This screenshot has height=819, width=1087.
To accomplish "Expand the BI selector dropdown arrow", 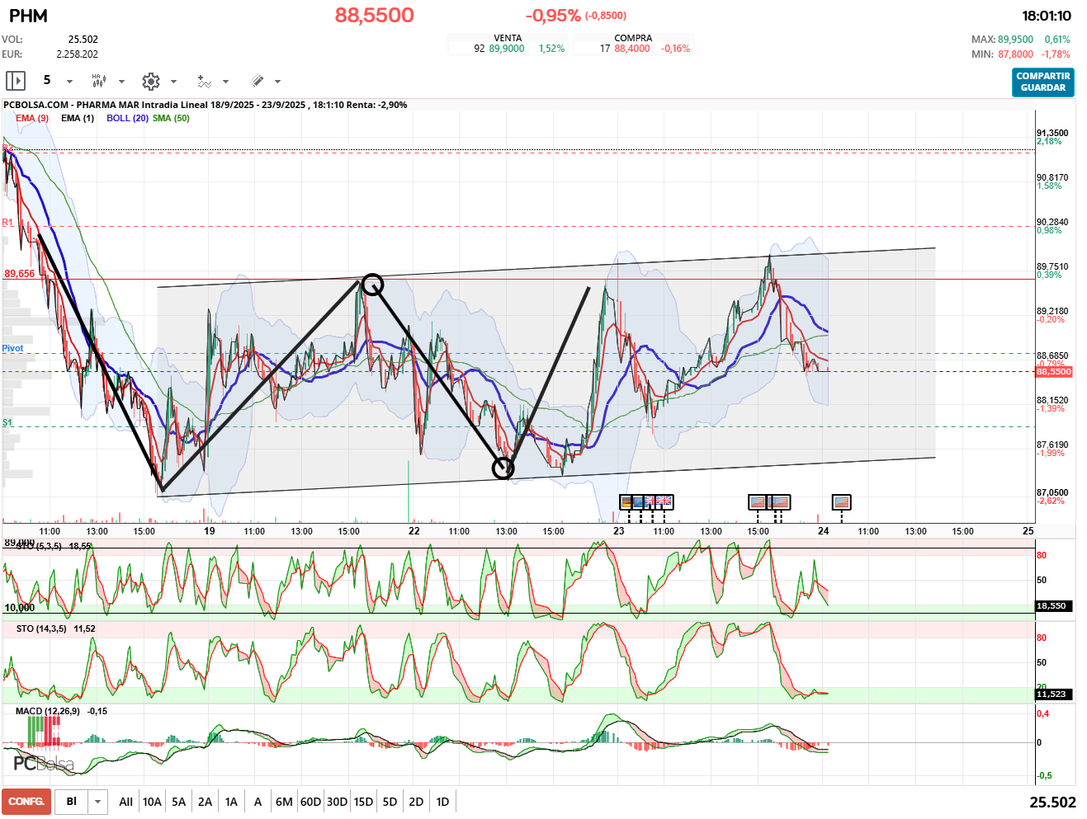I will 98,802.
